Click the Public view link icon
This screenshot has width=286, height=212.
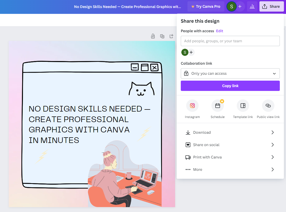[268, 106]
